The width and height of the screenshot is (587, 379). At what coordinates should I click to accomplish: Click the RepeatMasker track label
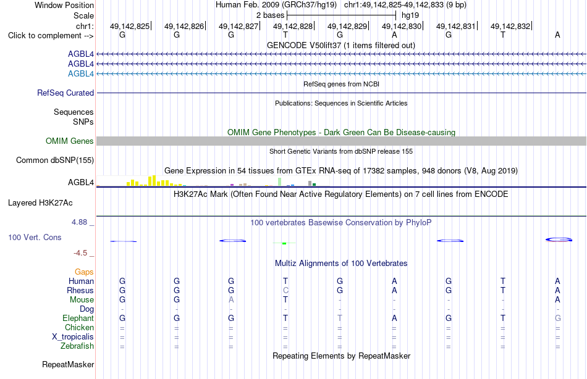pyautogui.click(x=68, y=364)
